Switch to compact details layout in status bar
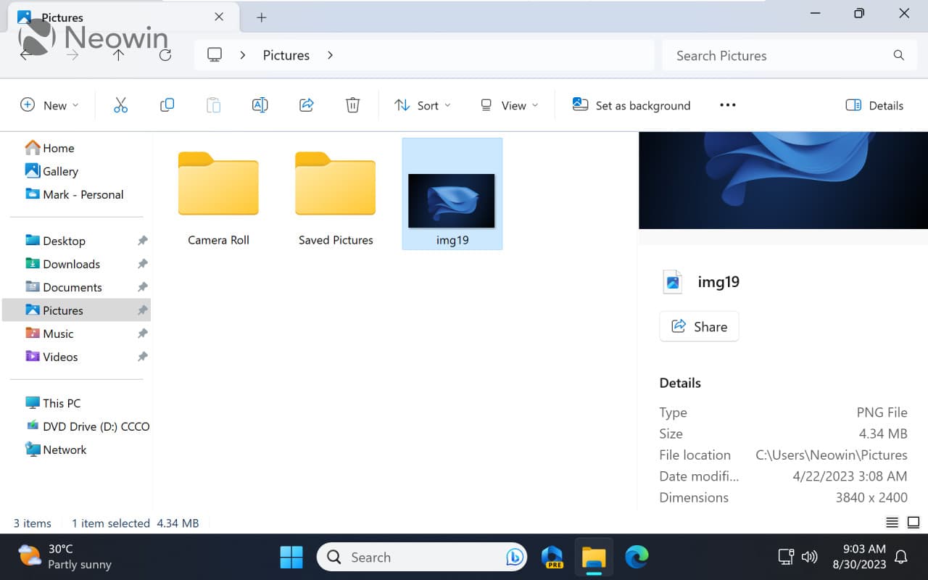 click(891, 522)
